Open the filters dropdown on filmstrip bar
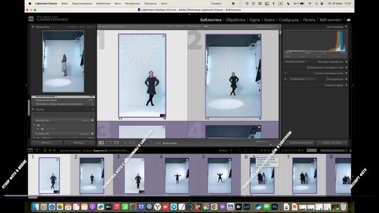Viewport: 379px width, 213px height. pyautogui.click(x=334, y=150)
